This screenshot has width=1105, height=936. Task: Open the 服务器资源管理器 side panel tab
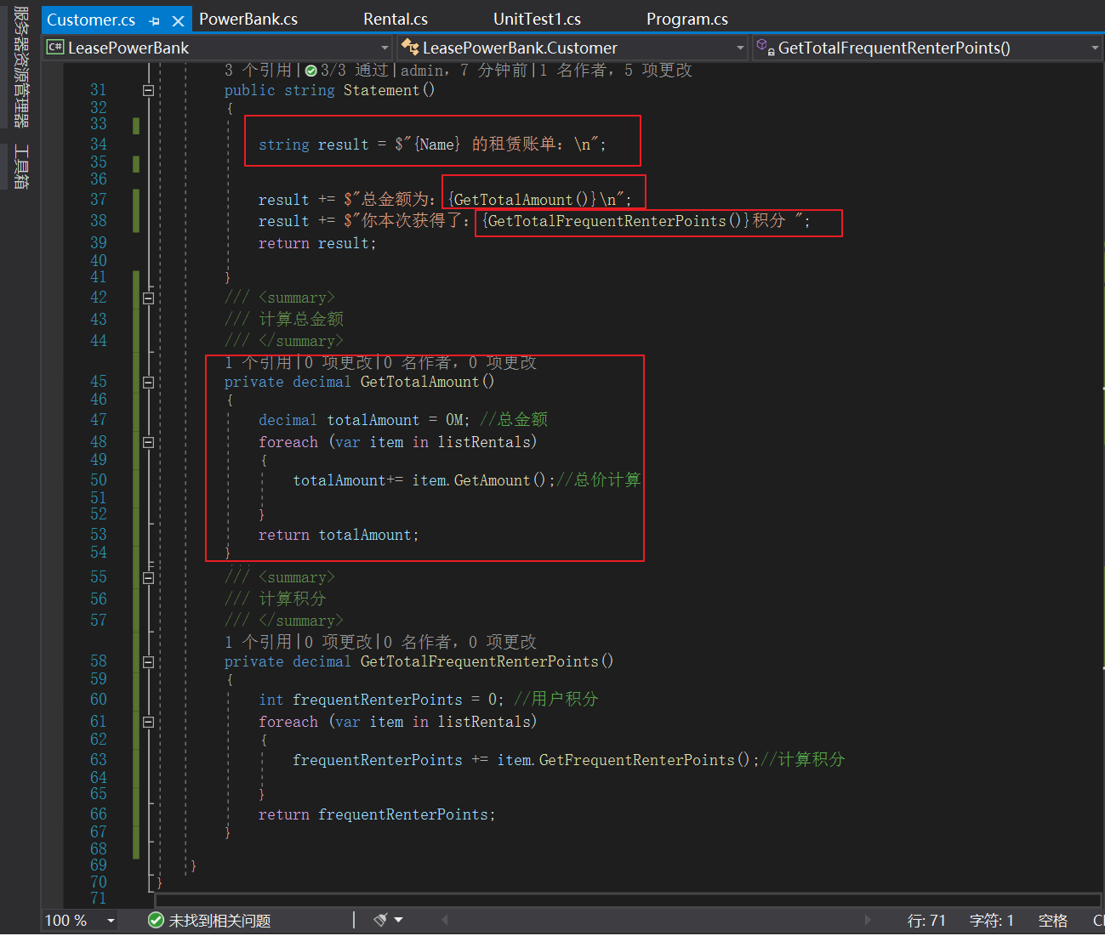click(x=21, y=66)
